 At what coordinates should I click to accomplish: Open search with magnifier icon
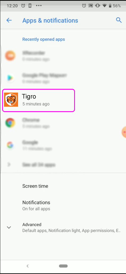[x=119, y=20]
